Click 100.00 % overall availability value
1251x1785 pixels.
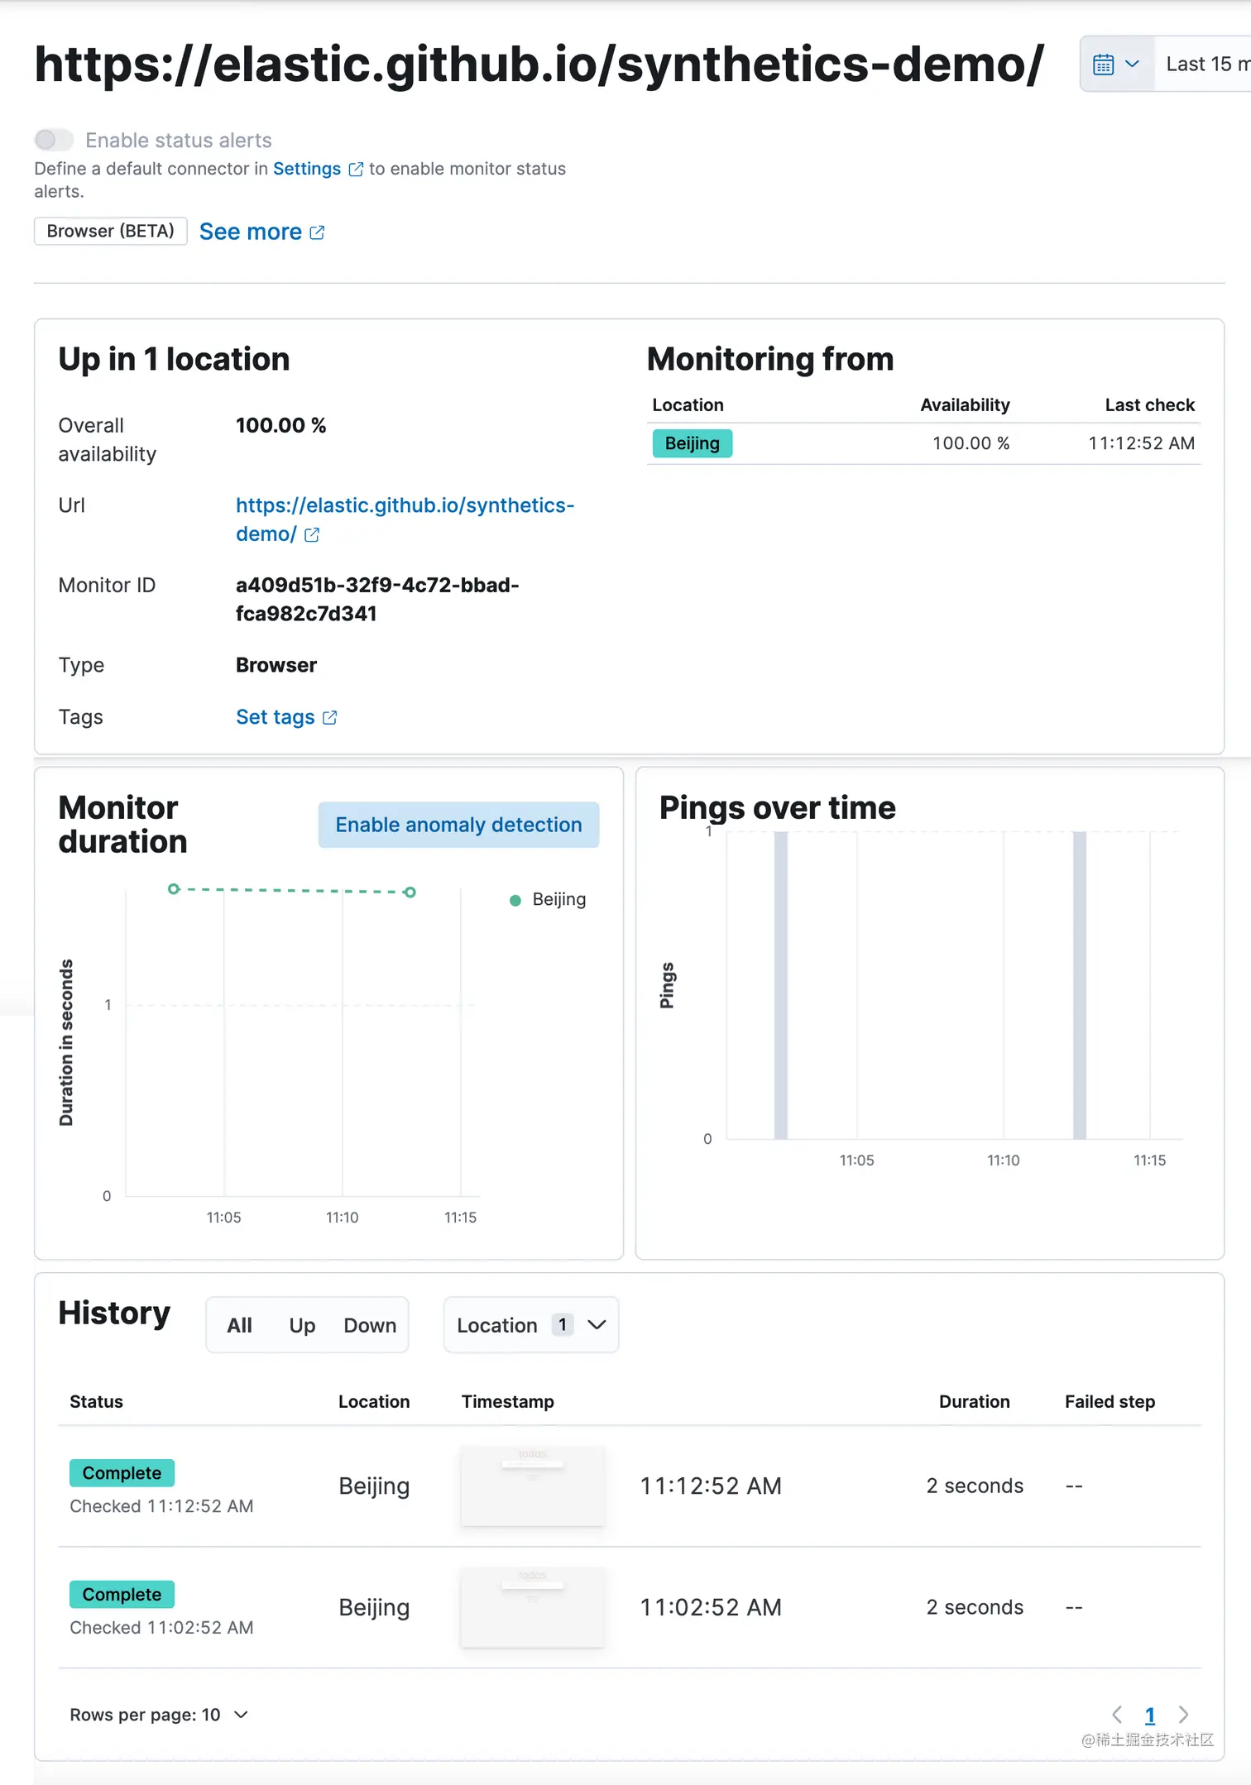tap(280, 426)
